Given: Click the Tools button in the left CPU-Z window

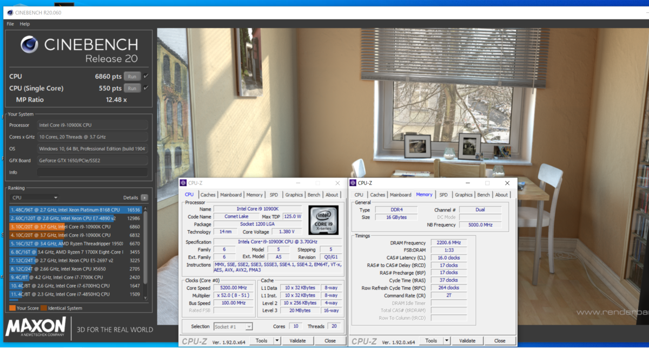Looking at the screenshot, I should coord(262,340).
